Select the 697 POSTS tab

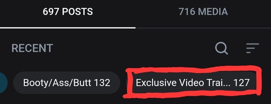(68, 12)
